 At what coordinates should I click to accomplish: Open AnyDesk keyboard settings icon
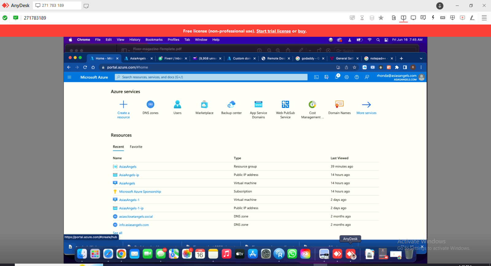[443, 18]
